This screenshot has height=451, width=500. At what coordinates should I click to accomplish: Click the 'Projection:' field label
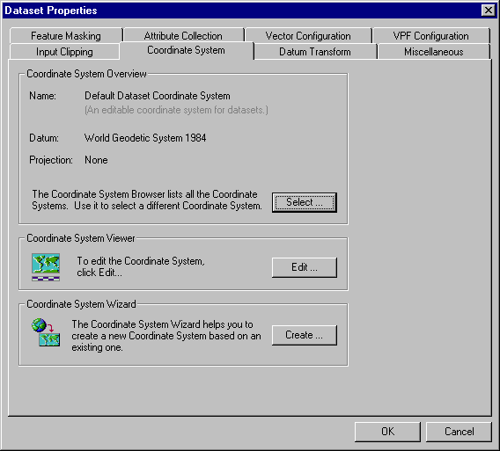point(51,160)
